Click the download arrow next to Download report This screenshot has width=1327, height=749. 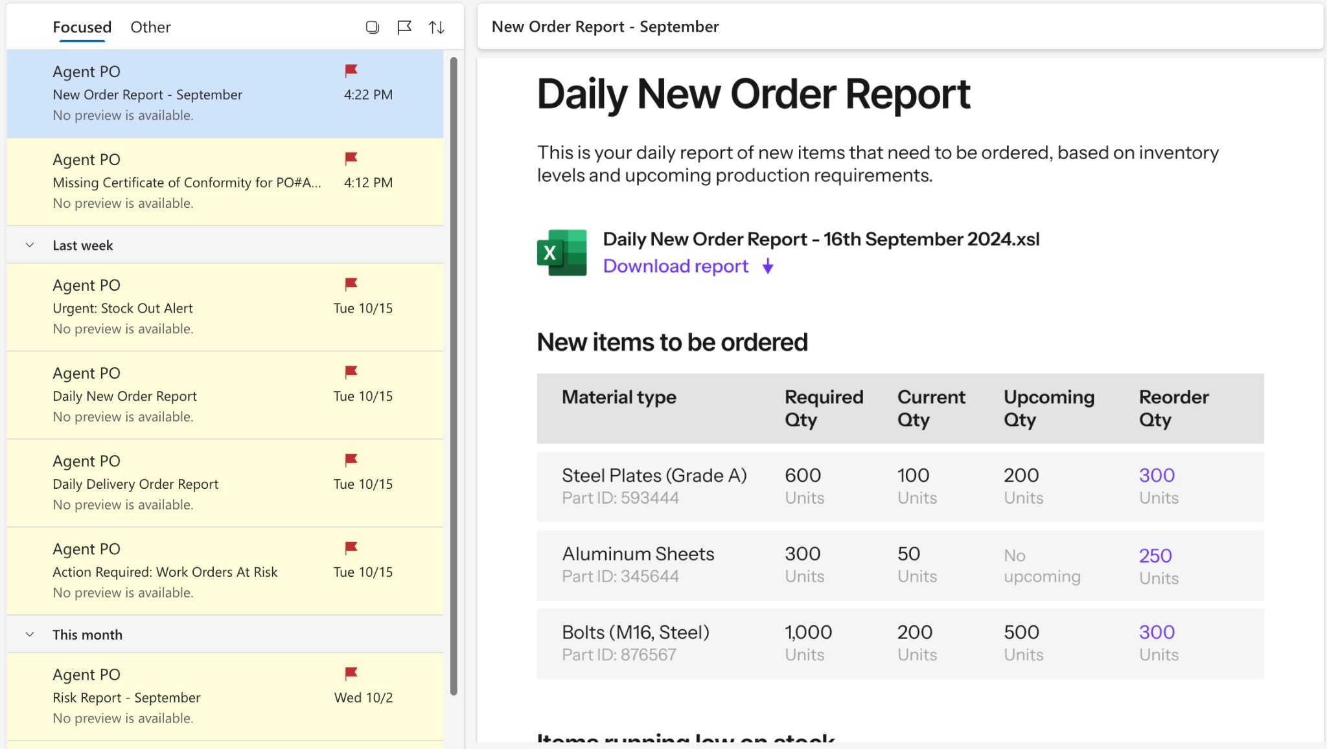pos(768,267)
